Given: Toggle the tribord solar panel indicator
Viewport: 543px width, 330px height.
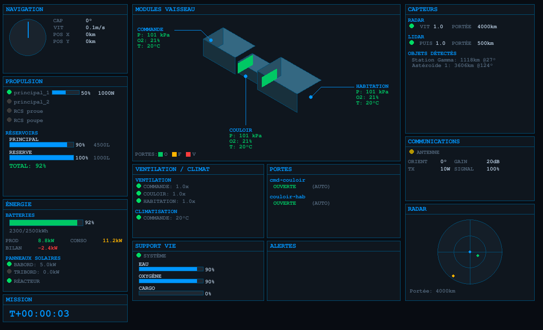Looking at the screenshot, I should pyautogui.click(x=9, y=272).
